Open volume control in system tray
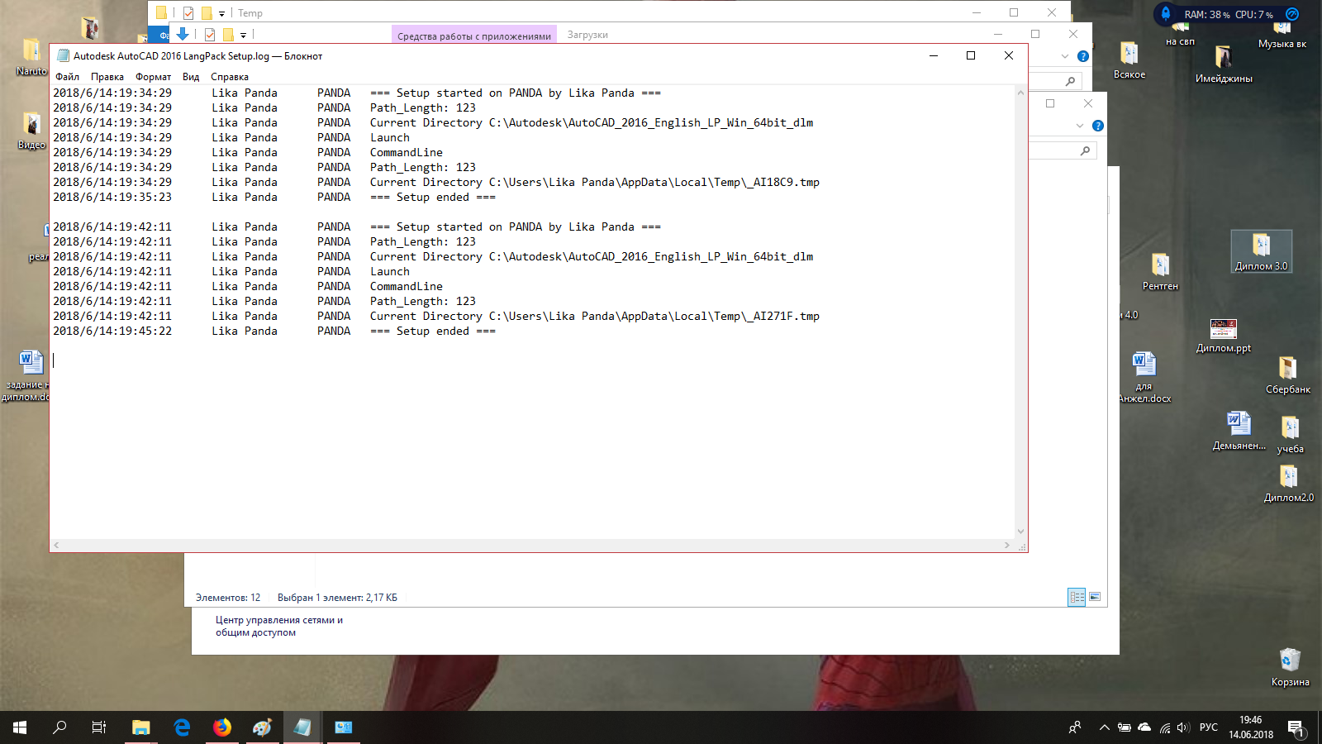This screenshot has height=744, width=1322. tap(1183, 727)
